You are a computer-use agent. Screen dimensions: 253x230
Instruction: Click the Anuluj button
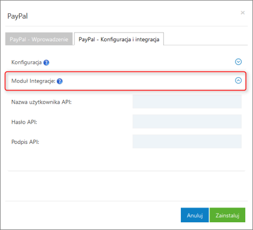[195, 215]
